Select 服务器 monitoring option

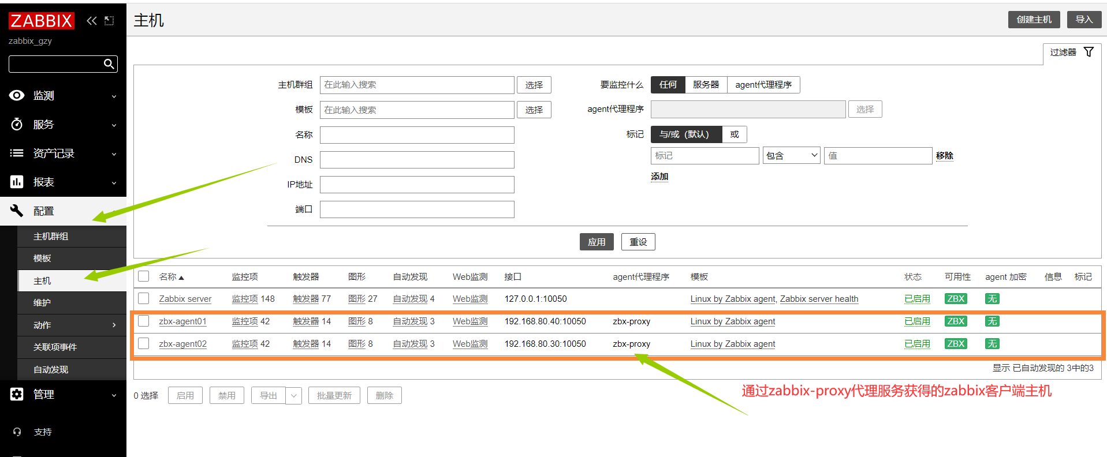706,85
